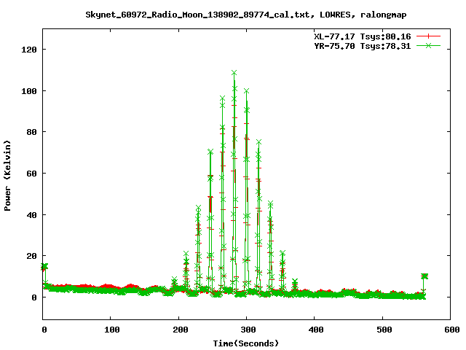This screenshot has height=350, width=466.
Task: Click the red XL legend line sample
Action: (x=430, y=36)
